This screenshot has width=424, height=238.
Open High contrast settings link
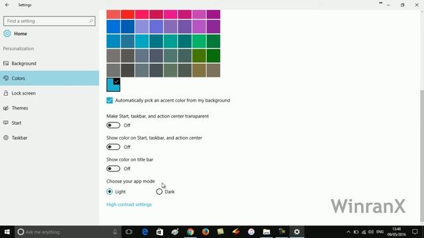coord(129,204)
